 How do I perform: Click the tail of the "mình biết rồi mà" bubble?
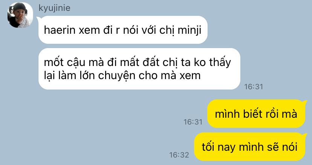(x=305, y=102)
